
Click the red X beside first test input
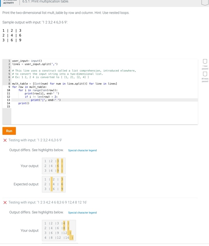tap(5, 140)
